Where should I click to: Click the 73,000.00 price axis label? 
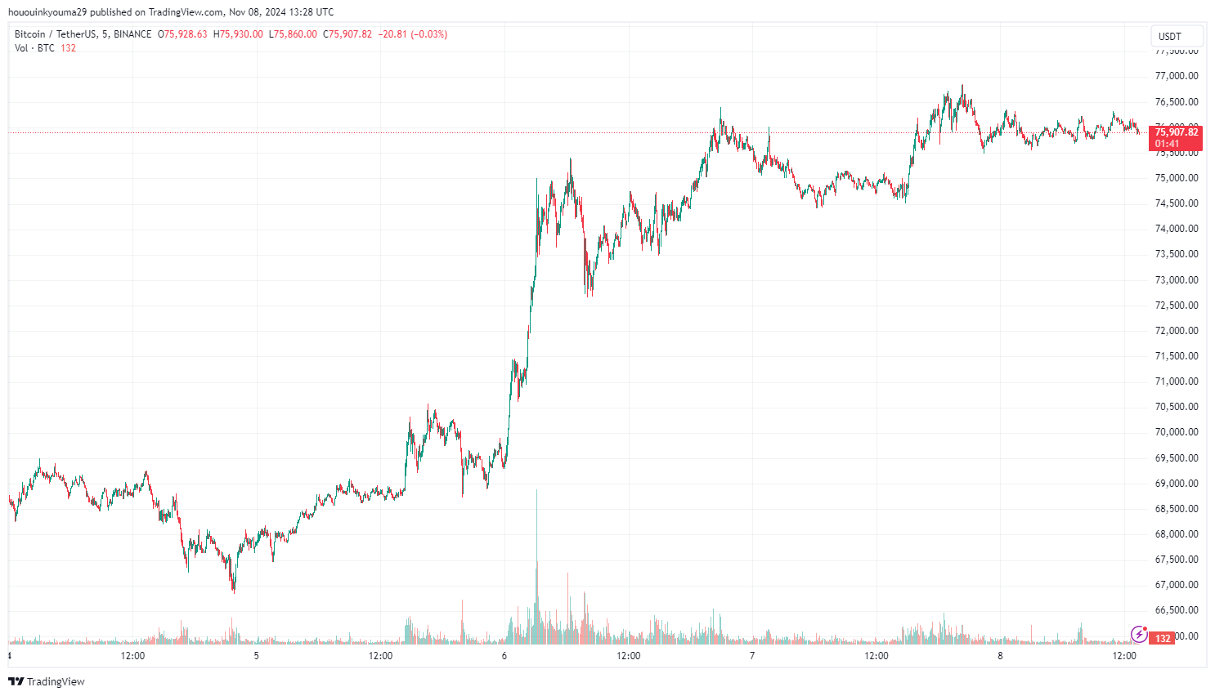[1177, 280]
